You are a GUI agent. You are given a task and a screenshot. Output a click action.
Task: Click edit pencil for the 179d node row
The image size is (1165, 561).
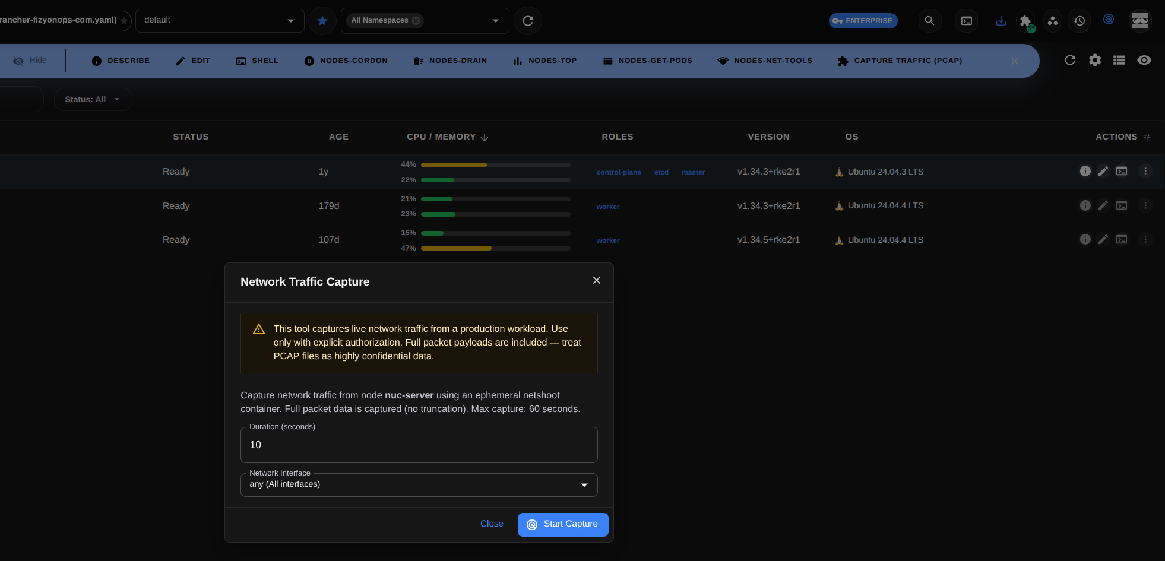(x=1103, y=205)
